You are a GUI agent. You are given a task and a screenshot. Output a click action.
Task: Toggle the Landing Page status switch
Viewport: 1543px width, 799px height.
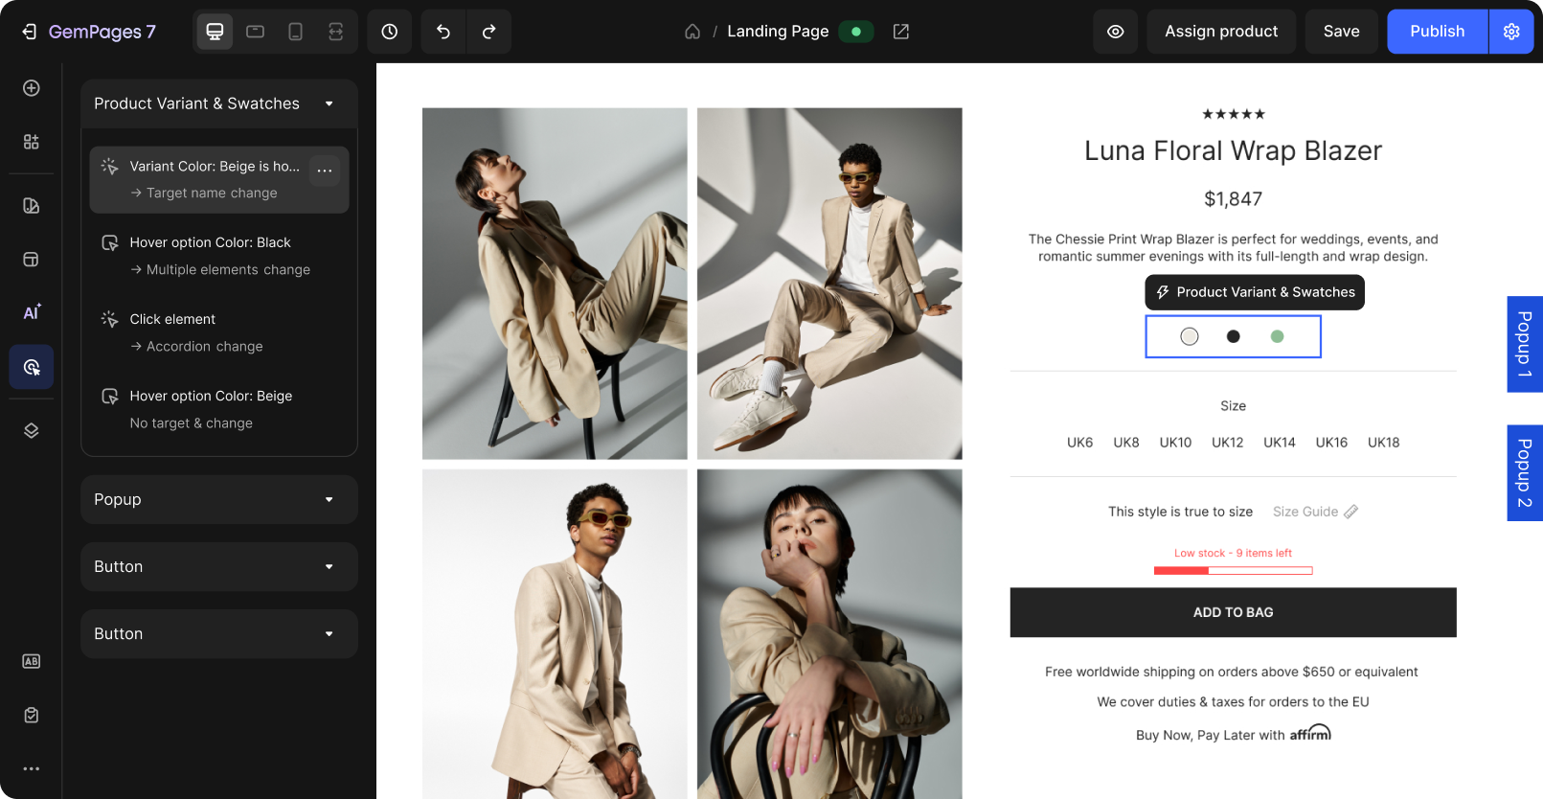pos(855,32)
